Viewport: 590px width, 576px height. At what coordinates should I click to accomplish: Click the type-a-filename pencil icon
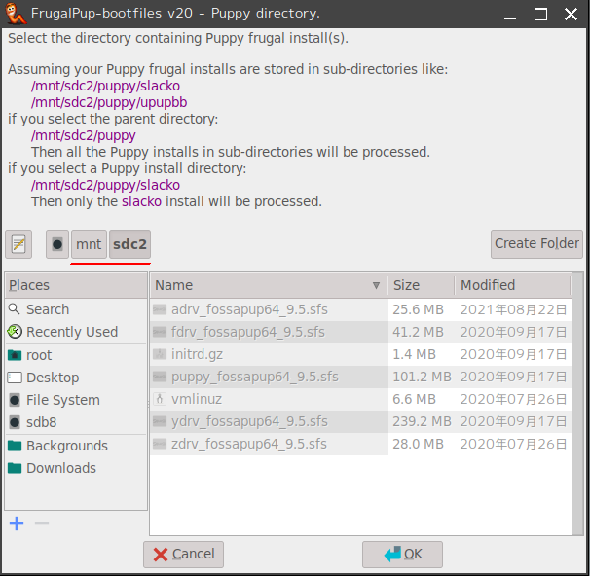[19, 244]
